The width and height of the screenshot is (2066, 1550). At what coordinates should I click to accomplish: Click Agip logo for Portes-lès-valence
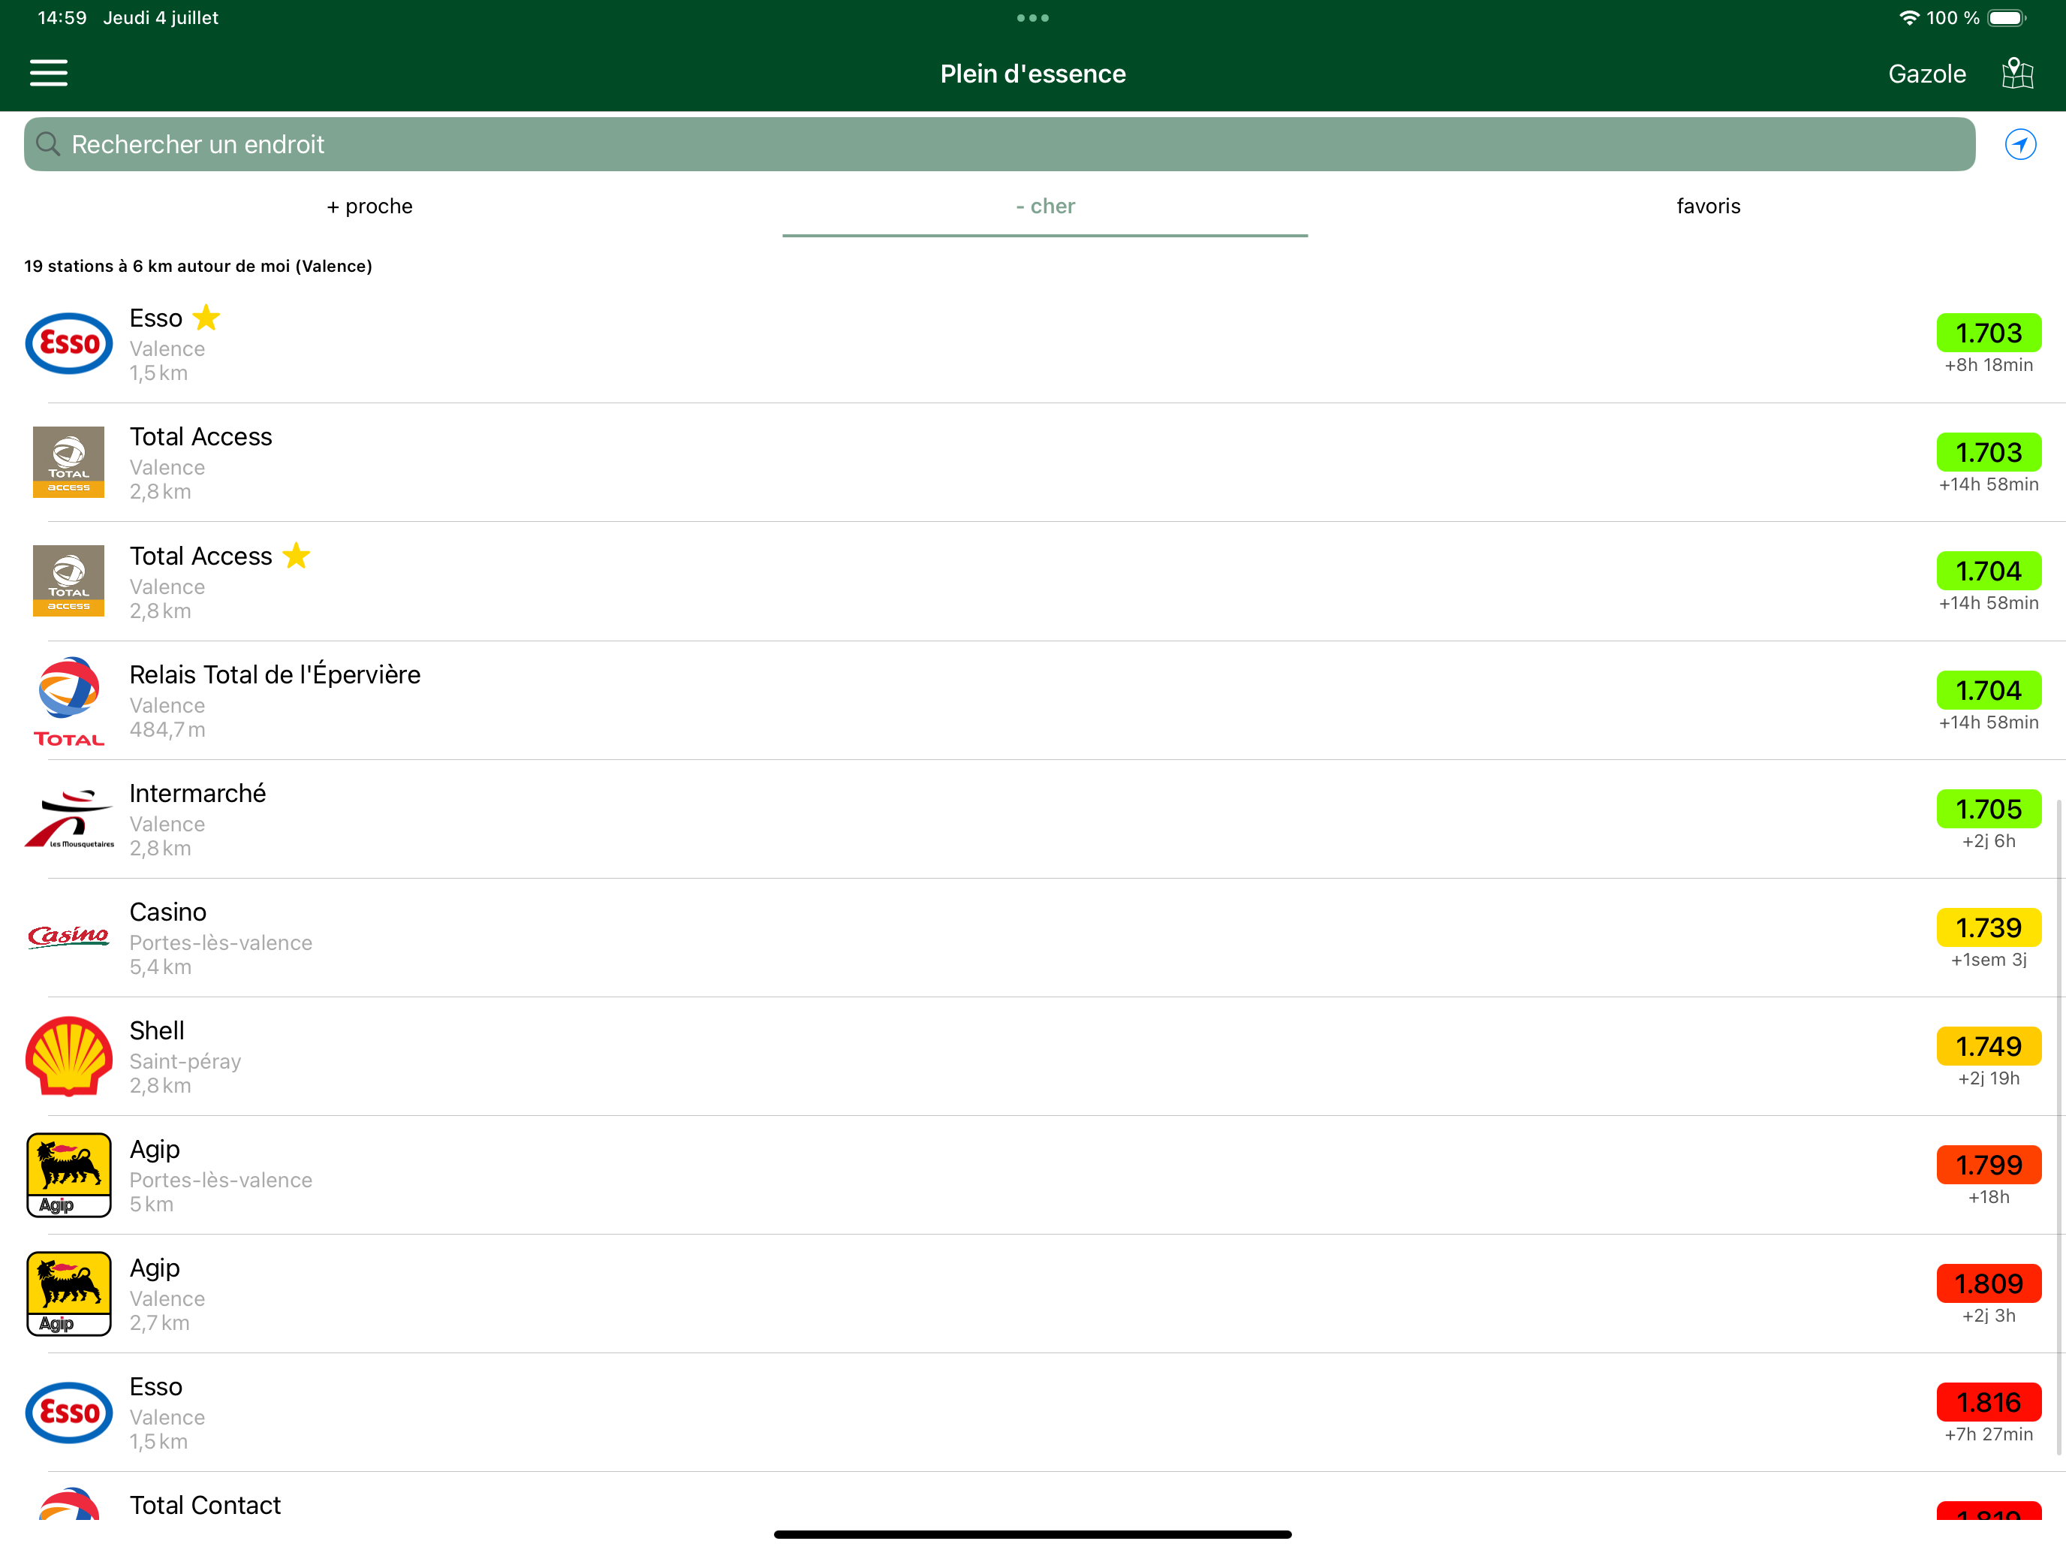[x=68, y=1175]
